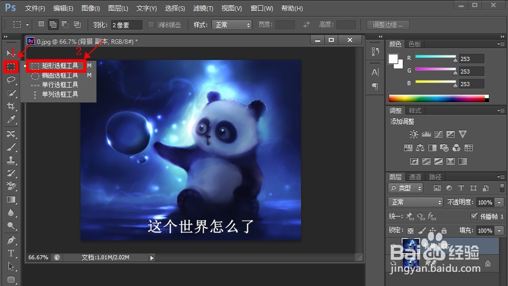Image resolution: width=508 pixels, height=286 pixels.
Task: Select the Move tool
Action: pos(10,52)
